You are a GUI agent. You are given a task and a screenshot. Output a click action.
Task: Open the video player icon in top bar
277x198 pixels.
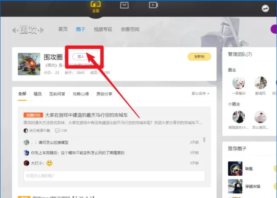tap(153, 5)
